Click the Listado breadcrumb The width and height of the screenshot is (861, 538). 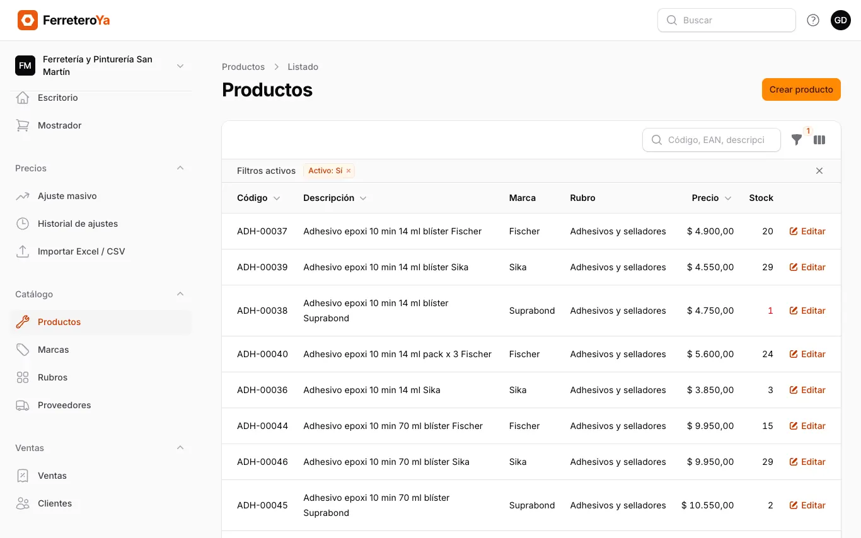[303, 67]
